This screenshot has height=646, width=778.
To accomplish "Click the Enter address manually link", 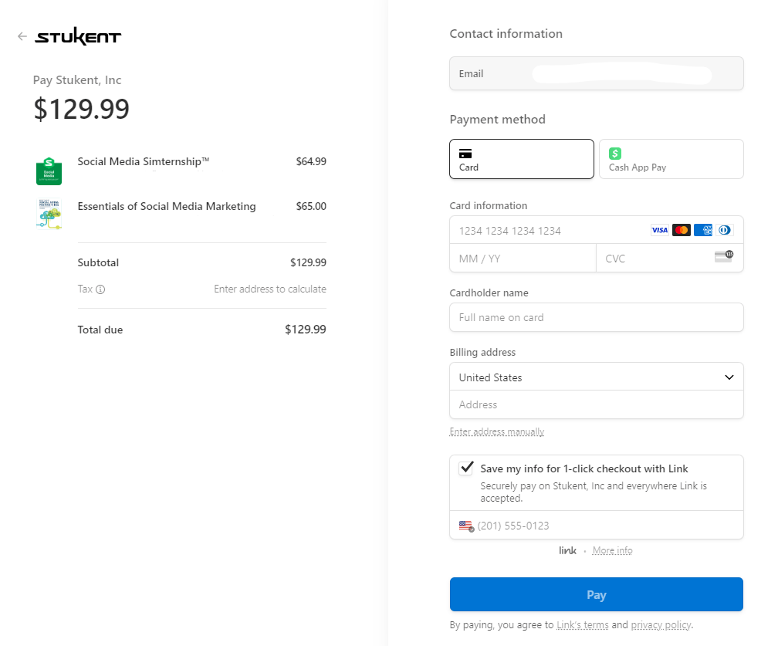I will click(496, 431).
